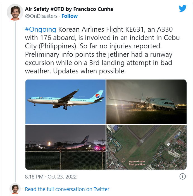View Korean Air A330 in-flight photo
This screenshot has width=193, height=196.
(x=65, y=102)
